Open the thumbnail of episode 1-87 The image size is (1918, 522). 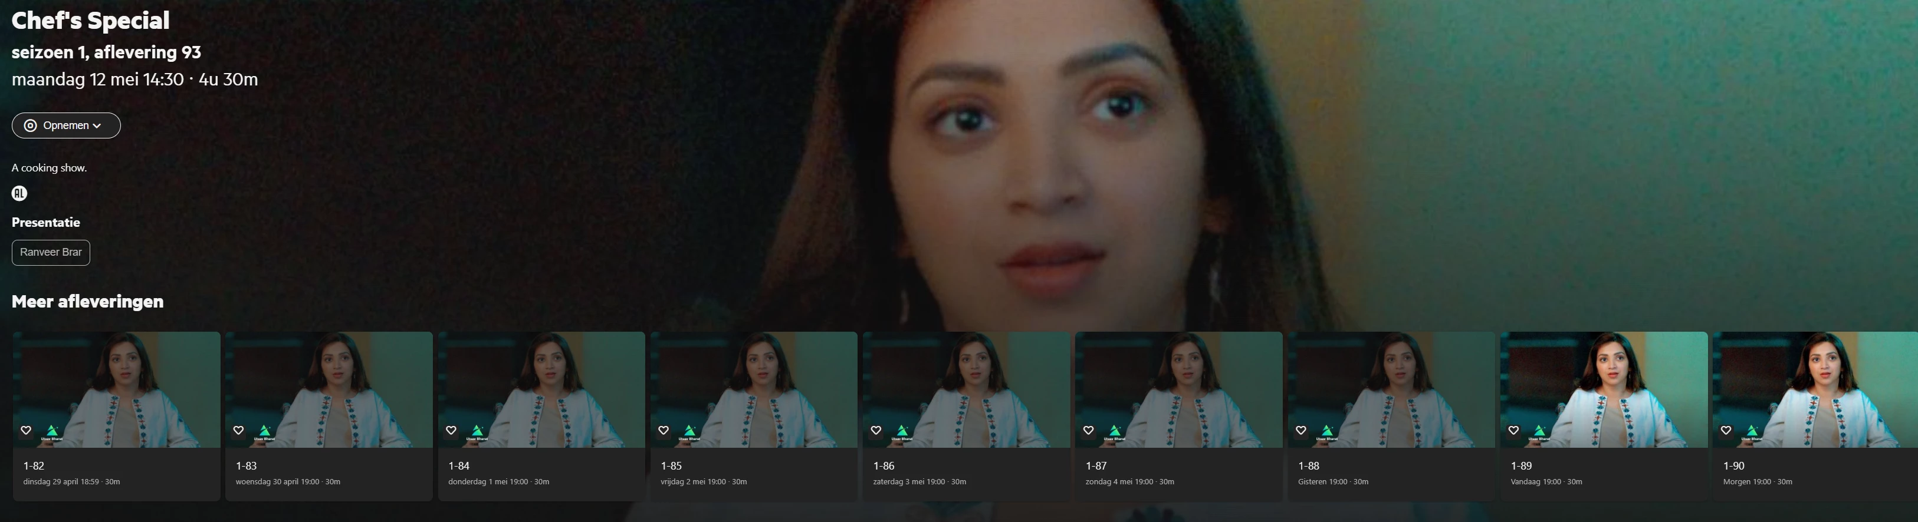click(x=1180, y=389)
